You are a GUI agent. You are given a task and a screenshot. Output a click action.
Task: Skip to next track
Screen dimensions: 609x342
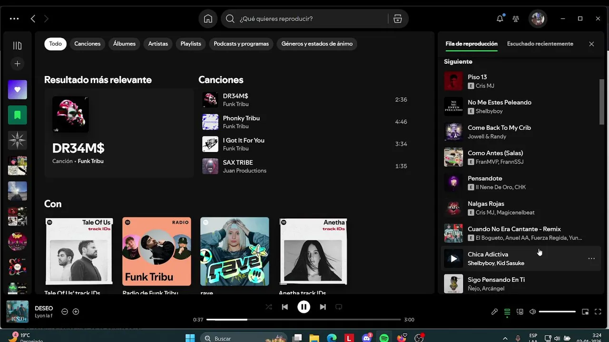tap(323, 307)
